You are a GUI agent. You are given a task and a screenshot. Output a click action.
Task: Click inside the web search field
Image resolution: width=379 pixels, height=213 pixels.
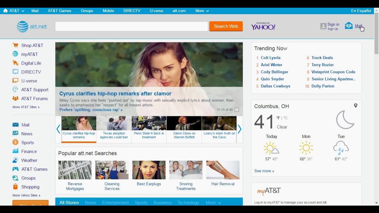pos(131,26)
